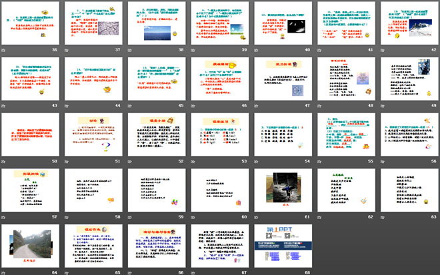The width and height of the screenshot is (440, 275).
Task: Click the animation star icon below slide 65
Action: 65,272
